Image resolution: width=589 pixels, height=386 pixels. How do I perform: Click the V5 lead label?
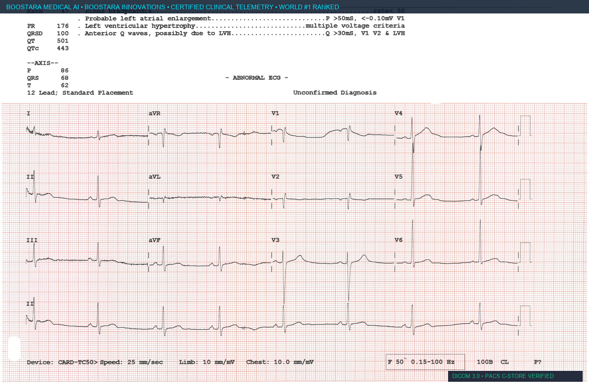(x=398, y=177)
